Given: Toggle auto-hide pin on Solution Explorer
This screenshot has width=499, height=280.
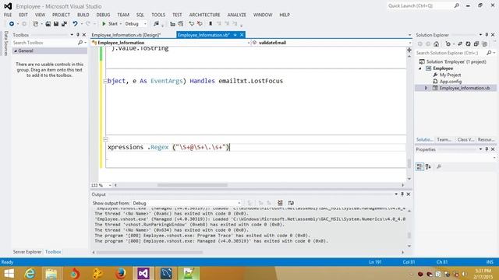Looking at the screenshot, I should [x=487, y=34].
